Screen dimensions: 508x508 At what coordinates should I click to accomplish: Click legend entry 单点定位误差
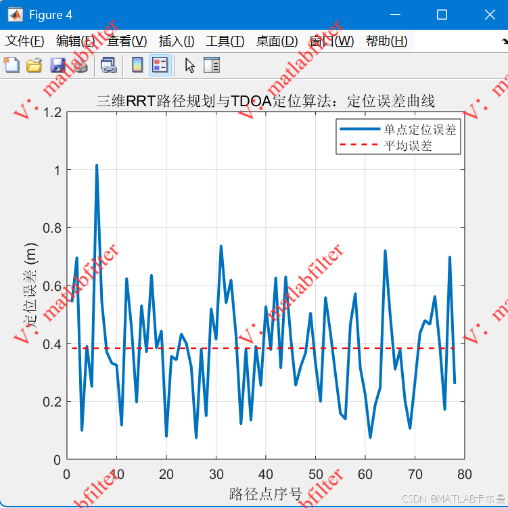point(420,130)
